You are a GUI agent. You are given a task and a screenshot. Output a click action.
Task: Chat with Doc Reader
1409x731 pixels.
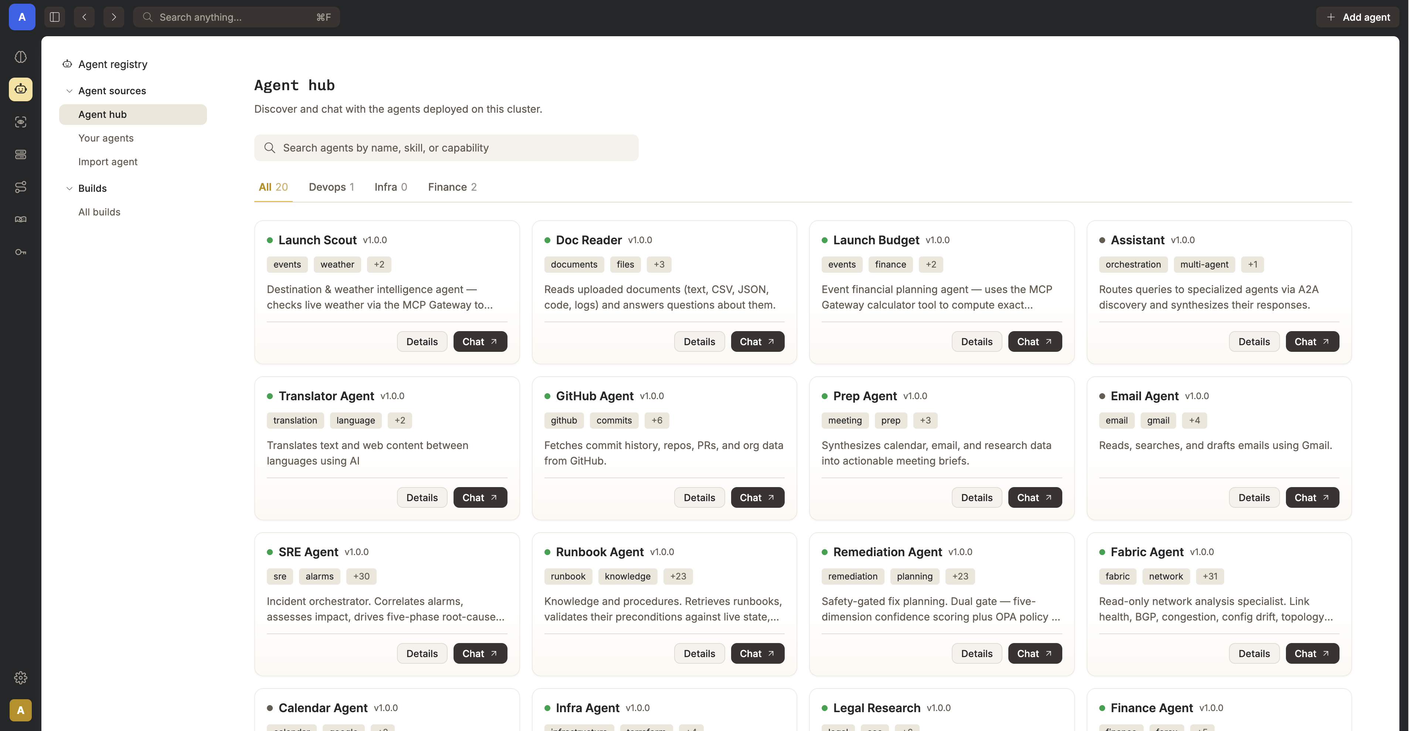click(758, 342)
